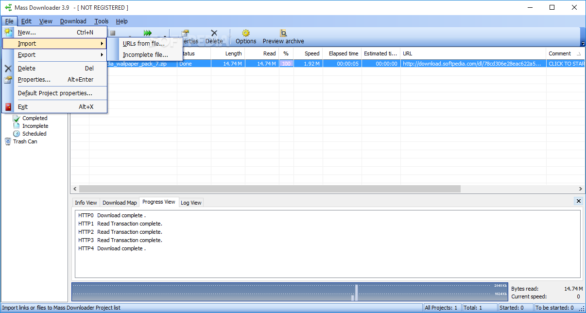The height and width of the screenshot is (313, 586).
Task: Open the Tools menu
Action: [102, 21]
